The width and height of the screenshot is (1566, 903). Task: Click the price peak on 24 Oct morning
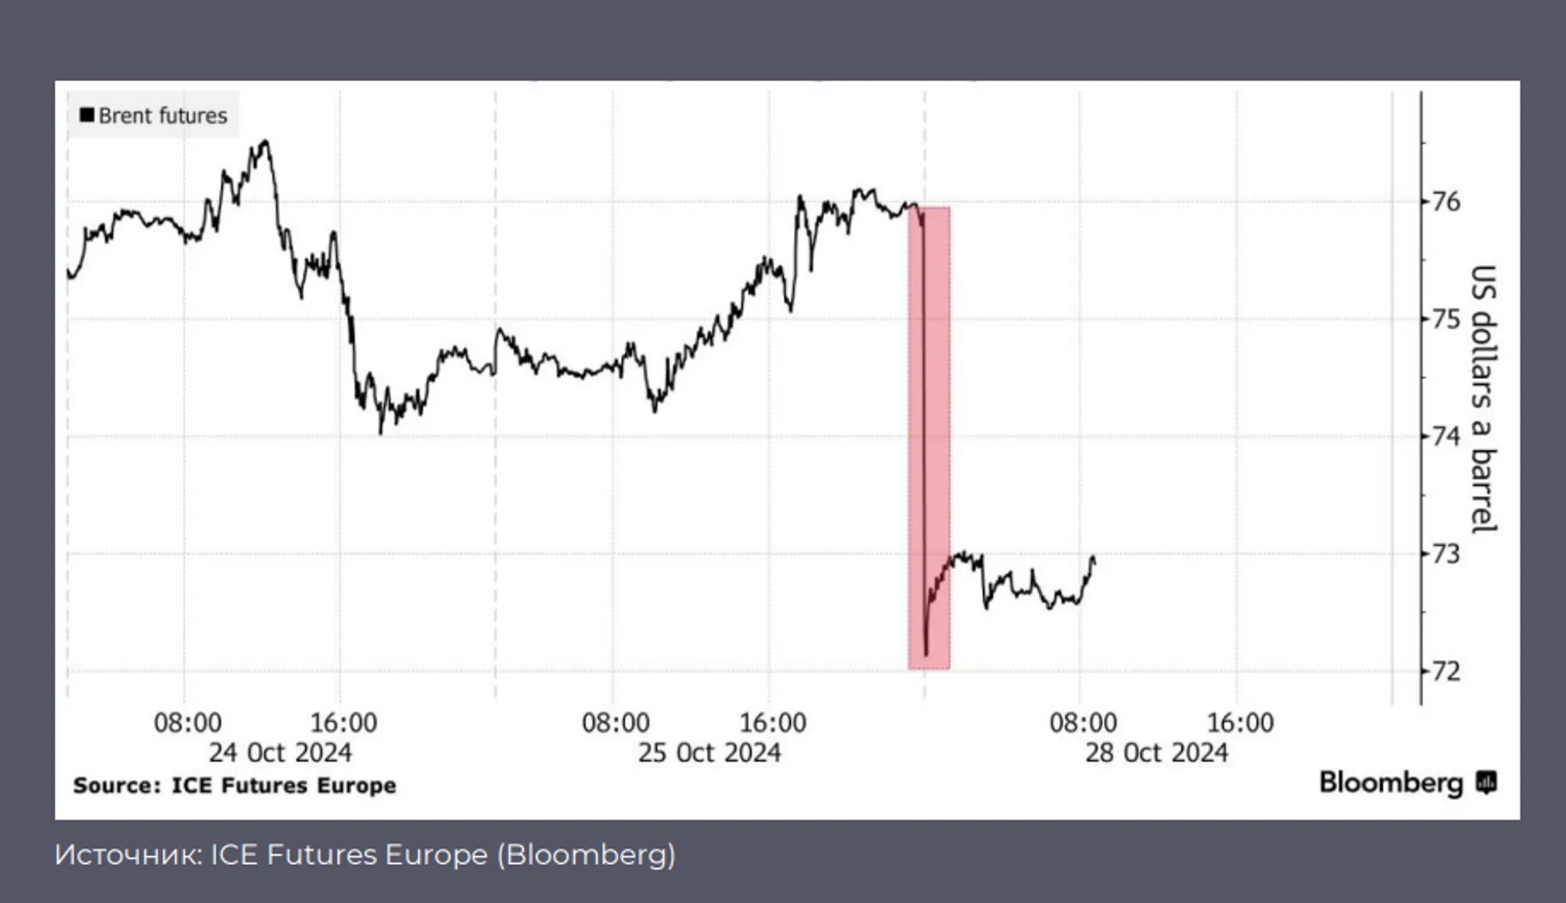click(265, 142)
